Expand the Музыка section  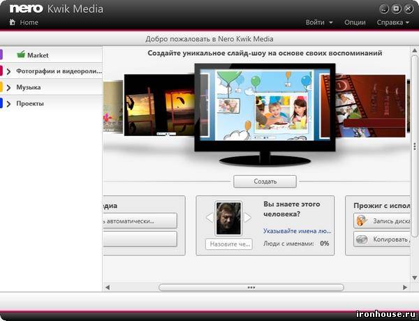(8, 88)
